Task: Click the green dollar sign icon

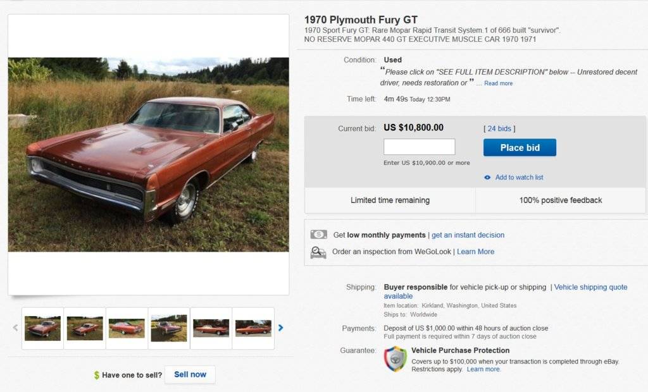Action: click(x=97, y=375)
